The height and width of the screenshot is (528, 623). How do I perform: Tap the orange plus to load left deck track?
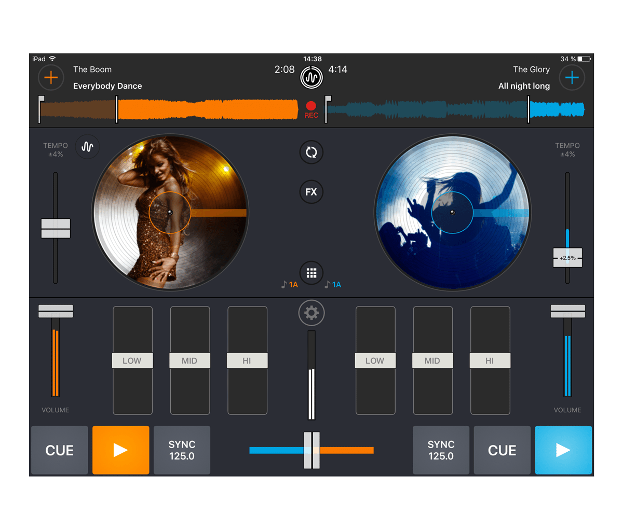point(51,78)
